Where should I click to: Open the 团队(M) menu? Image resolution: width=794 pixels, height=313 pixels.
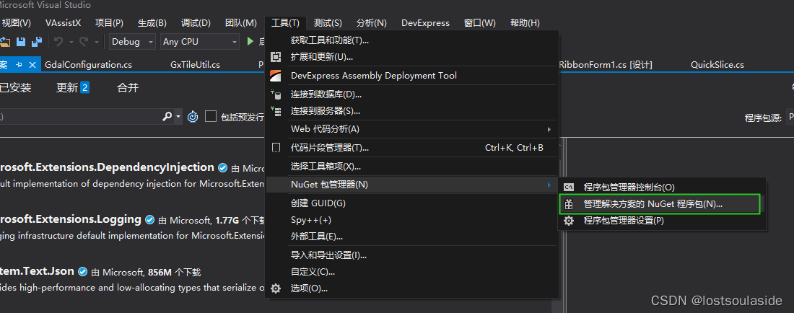241,23
